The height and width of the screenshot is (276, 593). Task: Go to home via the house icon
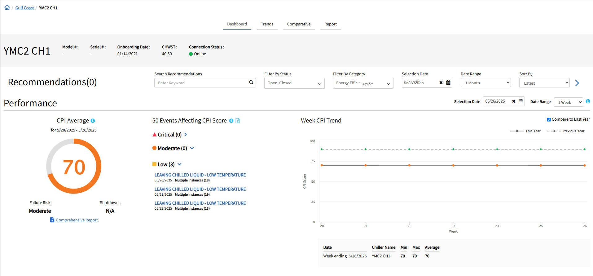(x=7, y=7)
